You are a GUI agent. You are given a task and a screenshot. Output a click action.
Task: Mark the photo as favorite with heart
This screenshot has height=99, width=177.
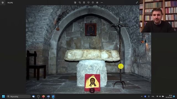coord(88,2)
